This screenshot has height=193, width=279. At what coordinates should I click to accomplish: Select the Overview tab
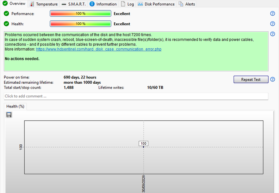[14, 4]
